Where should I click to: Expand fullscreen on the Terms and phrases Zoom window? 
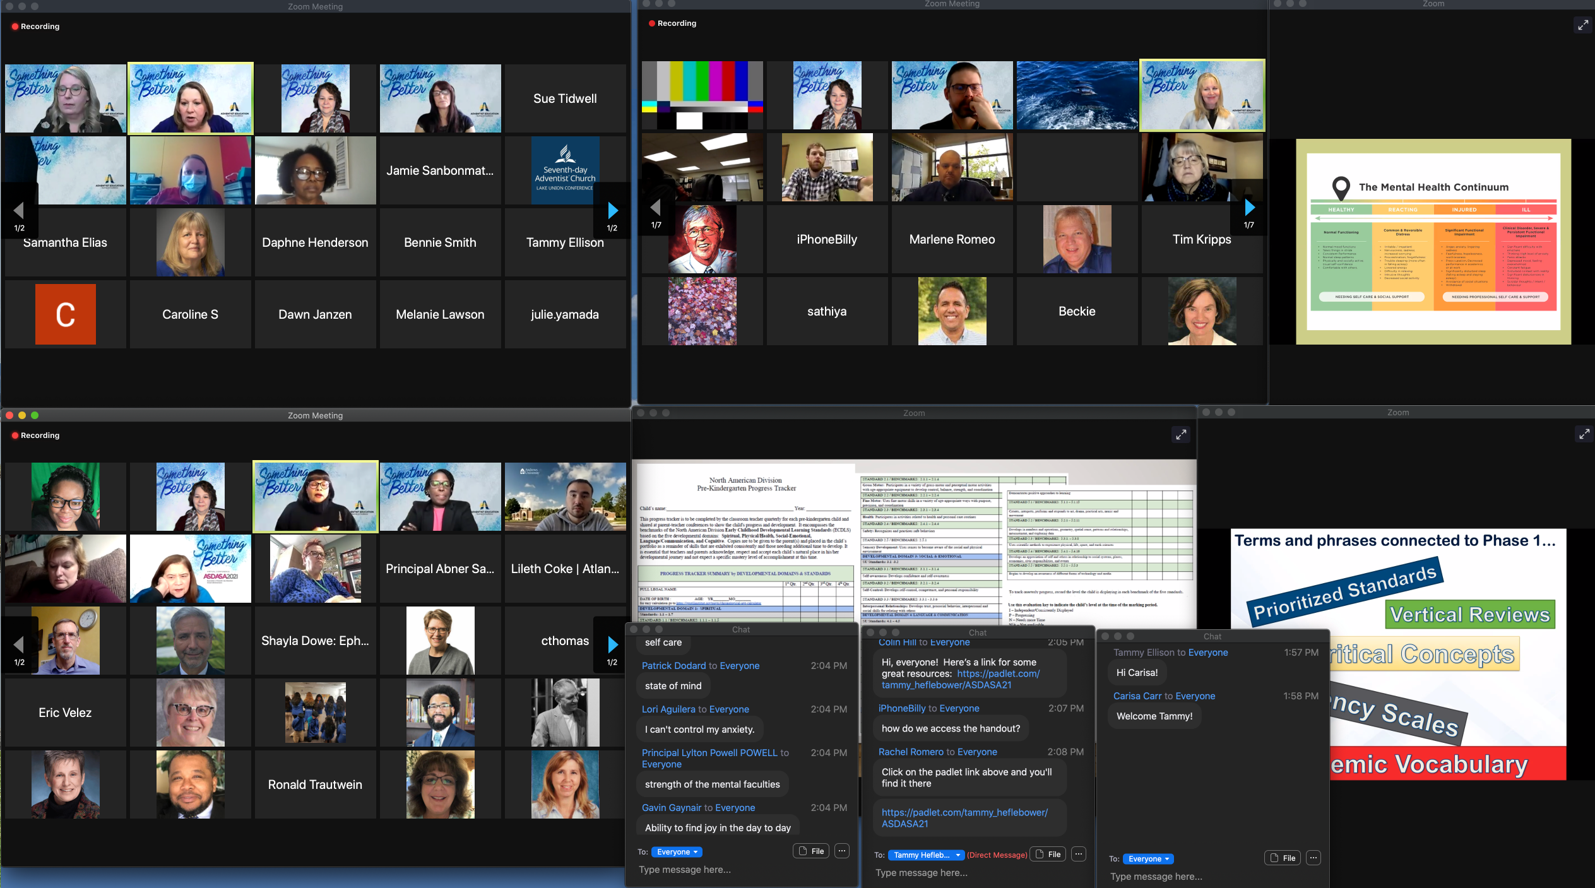(x=1584, y=434)
